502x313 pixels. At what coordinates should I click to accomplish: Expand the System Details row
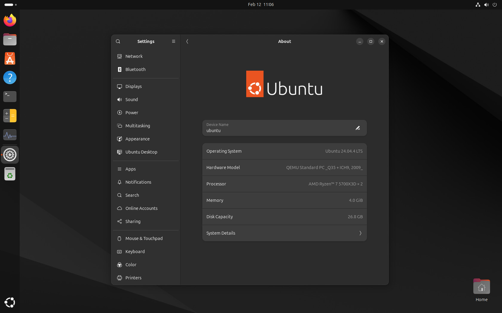284,233
